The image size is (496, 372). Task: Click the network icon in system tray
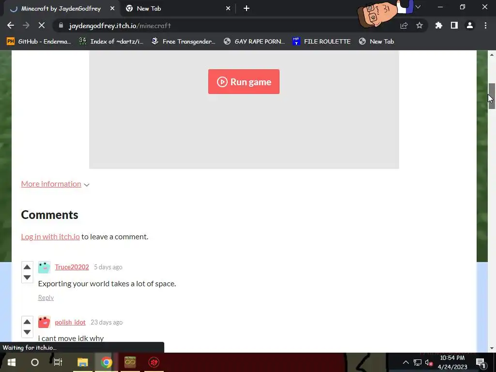[418, 362]
